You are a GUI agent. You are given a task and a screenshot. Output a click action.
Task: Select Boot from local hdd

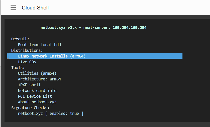pos(39,45)
